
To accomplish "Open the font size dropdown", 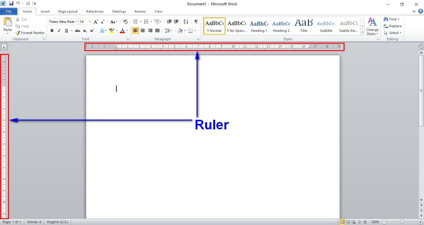I will pyautogui.click(x=90, y=22).
